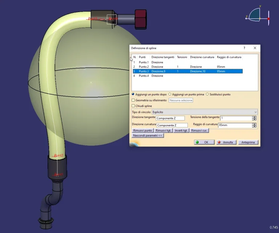
Task: Increase tangent tension with up arrow
Action: point(254,117)
